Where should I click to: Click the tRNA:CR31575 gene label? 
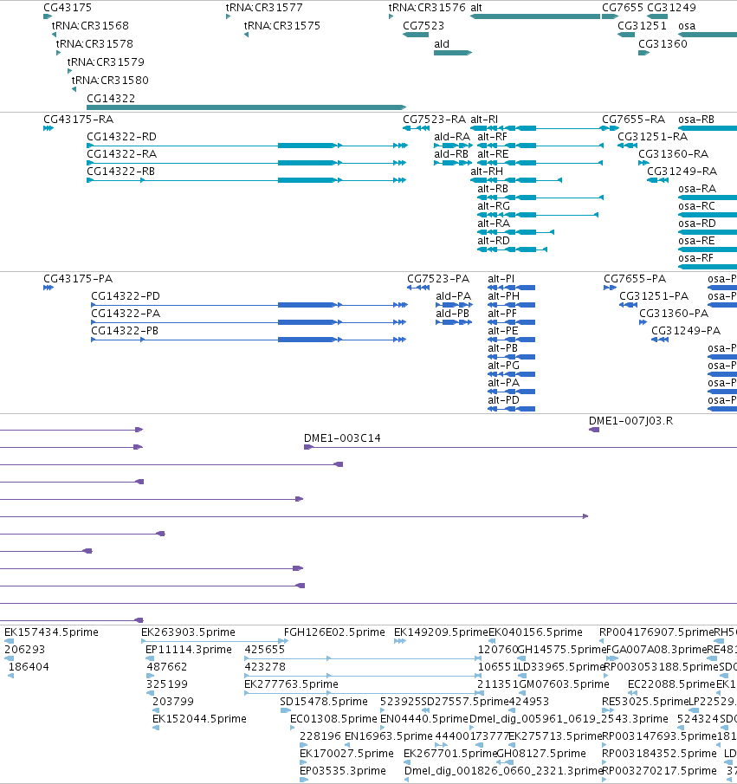tap(282, 25)
